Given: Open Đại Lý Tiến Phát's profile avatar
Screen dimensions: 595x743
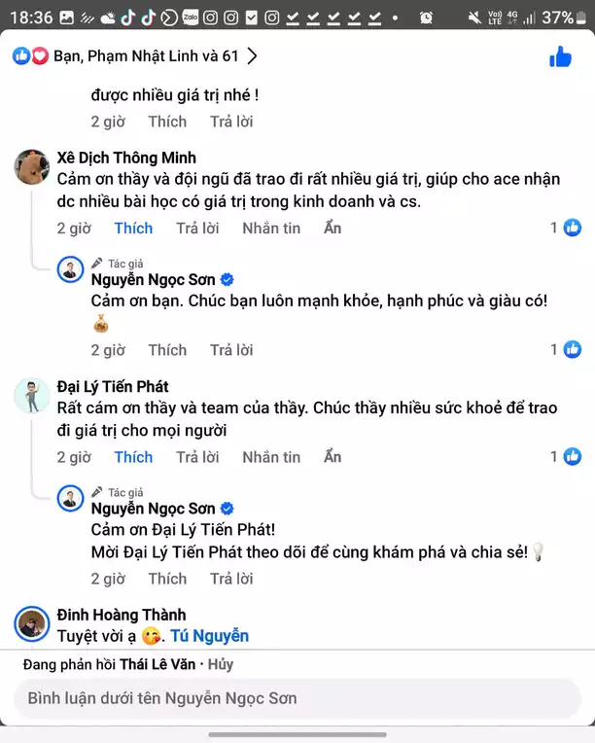Looking at the screenshot, I should click(32, 396).
